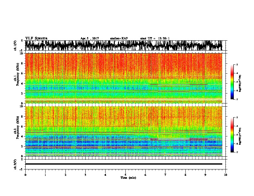The width and height of the screenshot is (254, 196).
Task: Click the "6" kHz tick on ch.2 frequency axis
Action: click(x=22, y=126)
